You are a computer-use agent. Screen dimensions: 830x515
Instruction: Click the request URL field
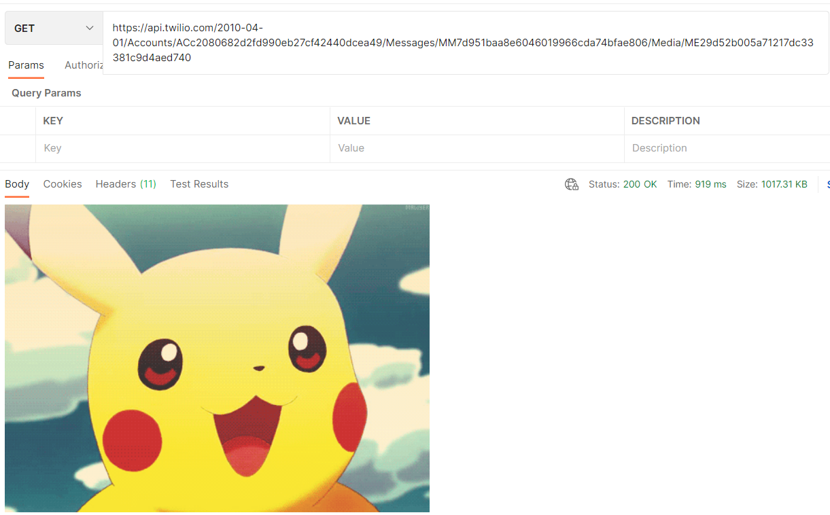[466, 43]
